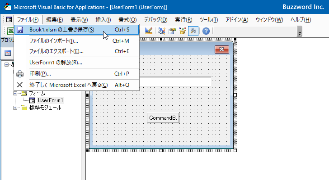The width and height of the screenshot is (329, 180).
Task: Click the form's right-middle resize handle
Action: pyautogui.click(x=235, y=95)
